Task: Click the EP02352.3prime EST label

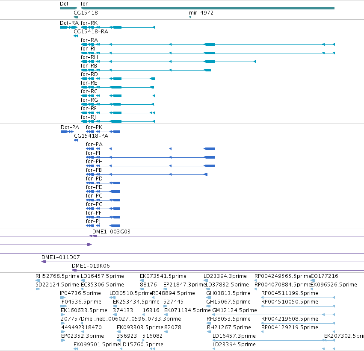Action: tap(83, 336)
